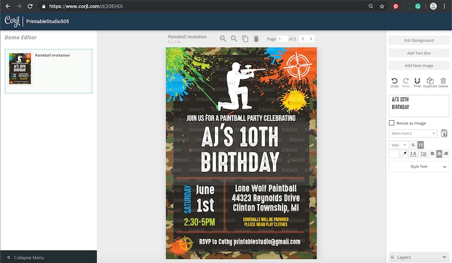Image resolution: width=452 pixels, height=263 pixels.
Task: Zoom out of the invitation canvas
Action: pyautogui.click(x=234, y=39)
